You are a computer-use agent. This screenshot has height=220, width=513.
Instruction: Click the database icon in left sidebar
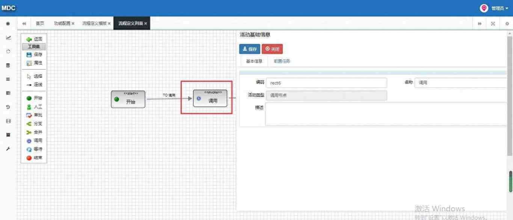coord(8,65)
